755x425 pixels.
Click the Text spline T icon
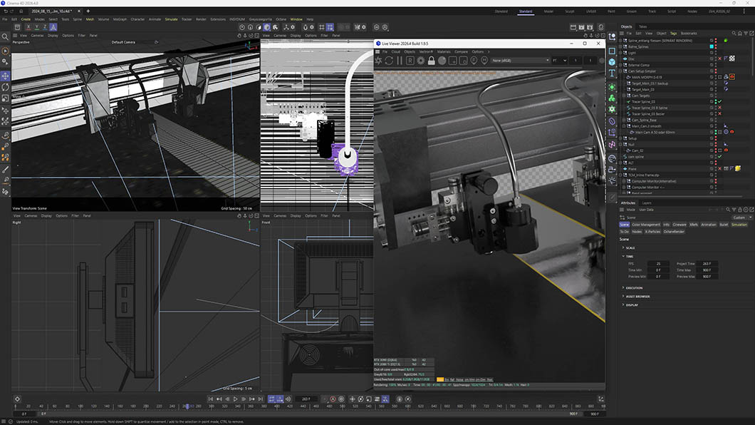tap(612, 73)
